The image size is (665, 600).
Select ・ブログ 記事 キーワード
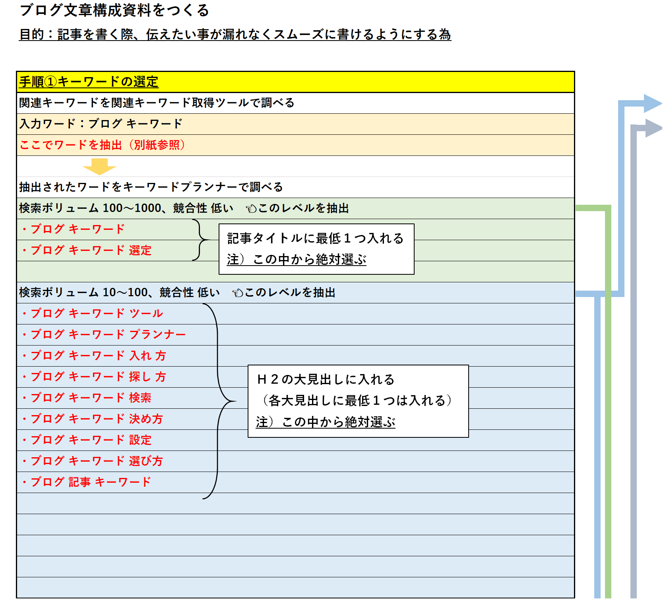tap(86, 482)
